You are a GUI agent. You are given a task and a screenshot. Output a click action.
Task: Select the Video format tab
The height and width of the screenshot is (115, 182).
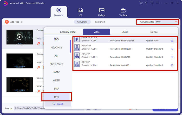click(x=96, y=32)
